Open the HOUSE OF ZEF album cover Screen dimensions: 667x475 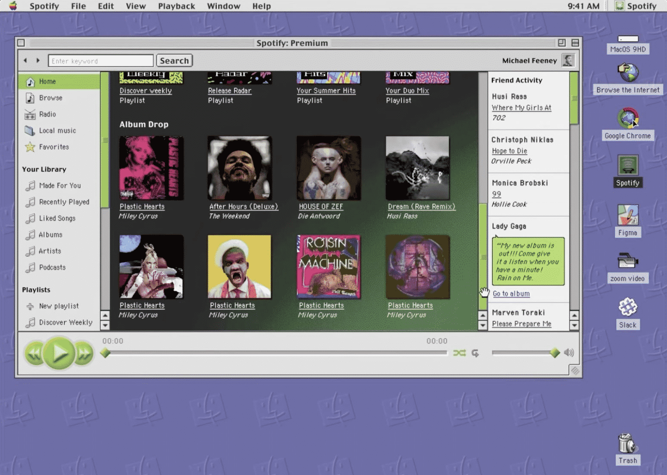328,168
